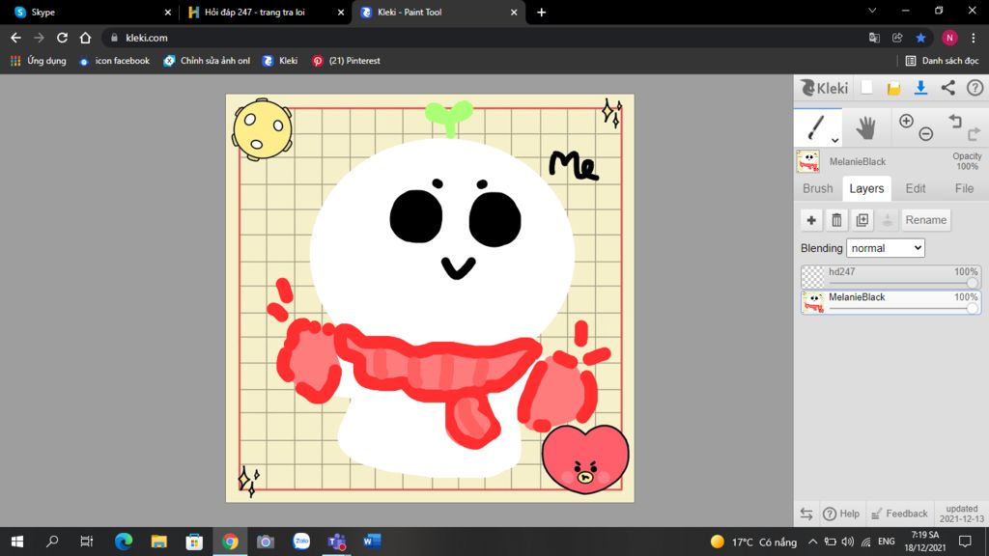Image resolution: width=989 pixels, height=556 pixels.
Task: Reload the kleki.com page
Action: [x=62, y=38]
